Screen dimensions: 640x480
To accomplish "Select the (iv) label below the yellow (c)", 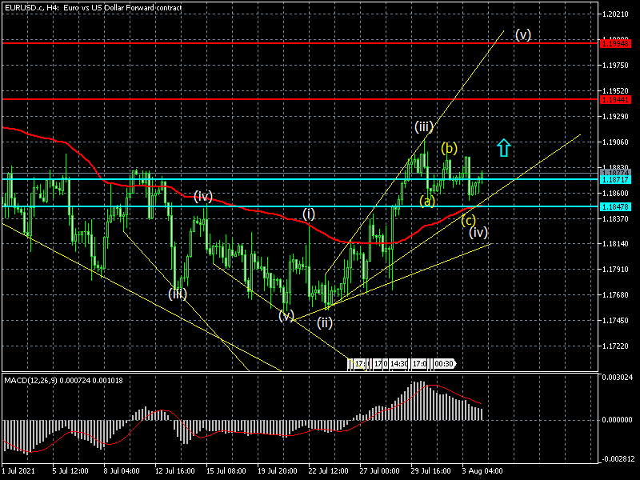I will 478,232.
